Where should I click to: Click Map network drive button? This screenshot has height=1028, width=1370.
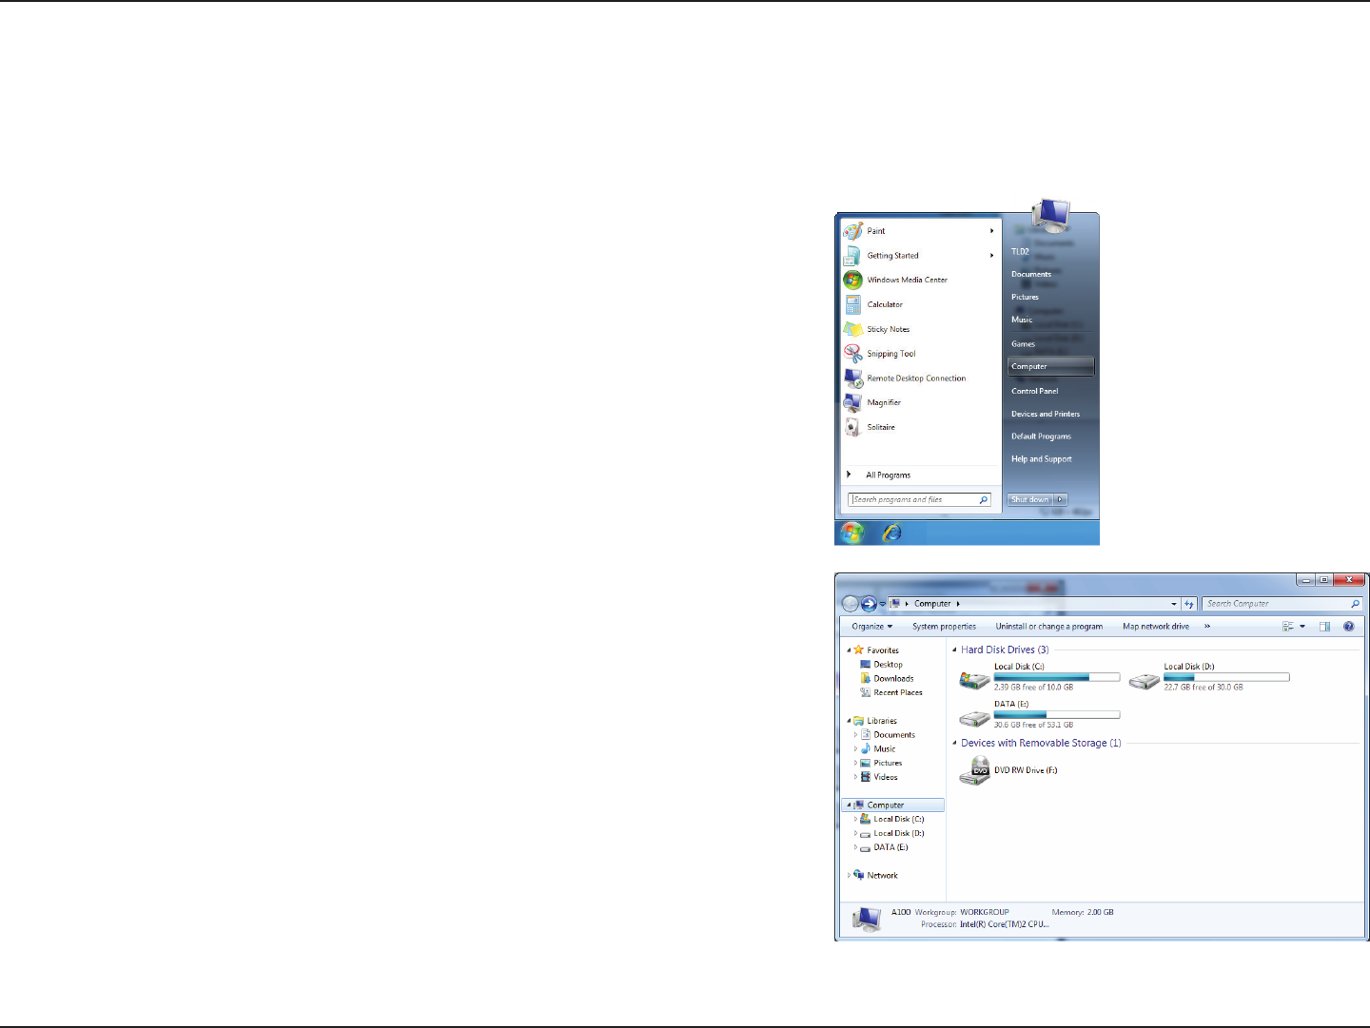click(1156, 627)
